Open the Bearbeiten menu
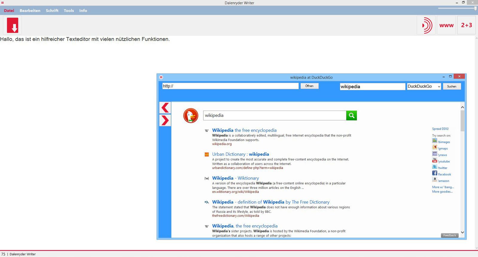Screen dimensions: 478x257 coord(30,10)
